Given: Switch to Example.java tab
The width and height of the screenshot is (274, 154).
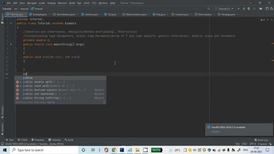Looking at the screenshot, I should click(x=39, y=14).
